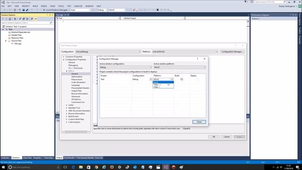Click the Platform dropdown arrow in Test row
The width and height of the screenshot is (302, 170).
click(x=172, y=79)
